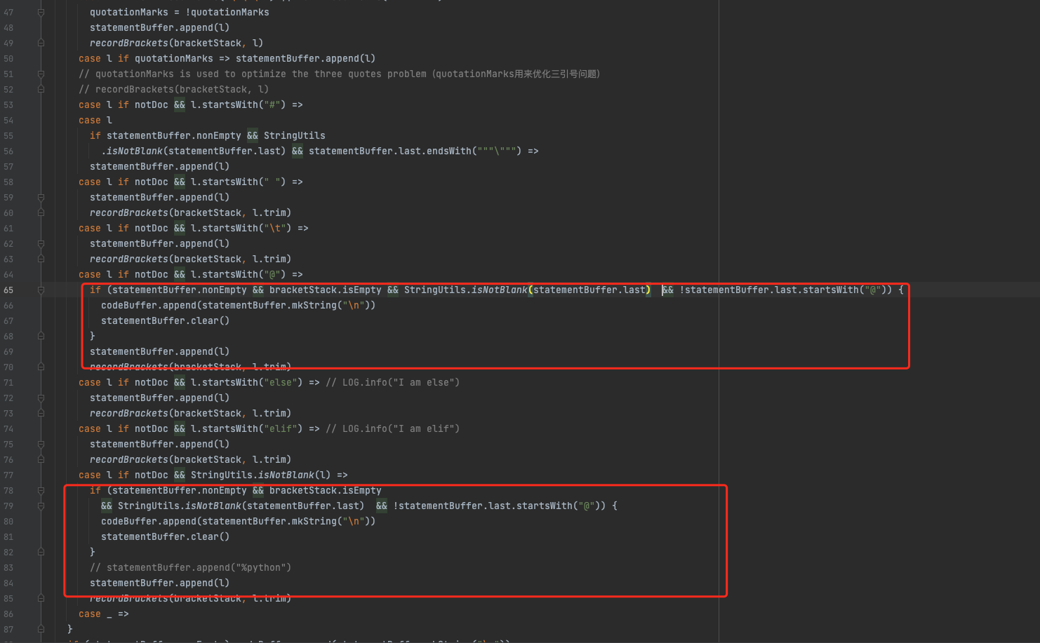Click line number 54 in the gutter

(8, 121)
